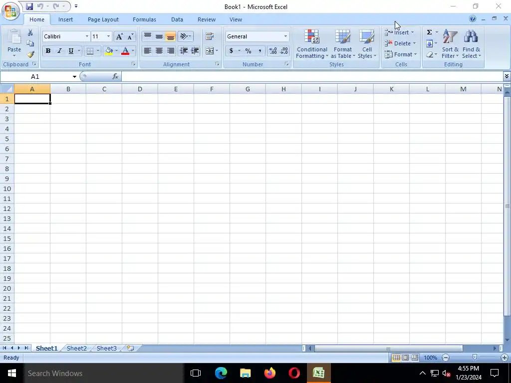Click Sort & Filter button
The image size is (511, 383).
point(450,44)
